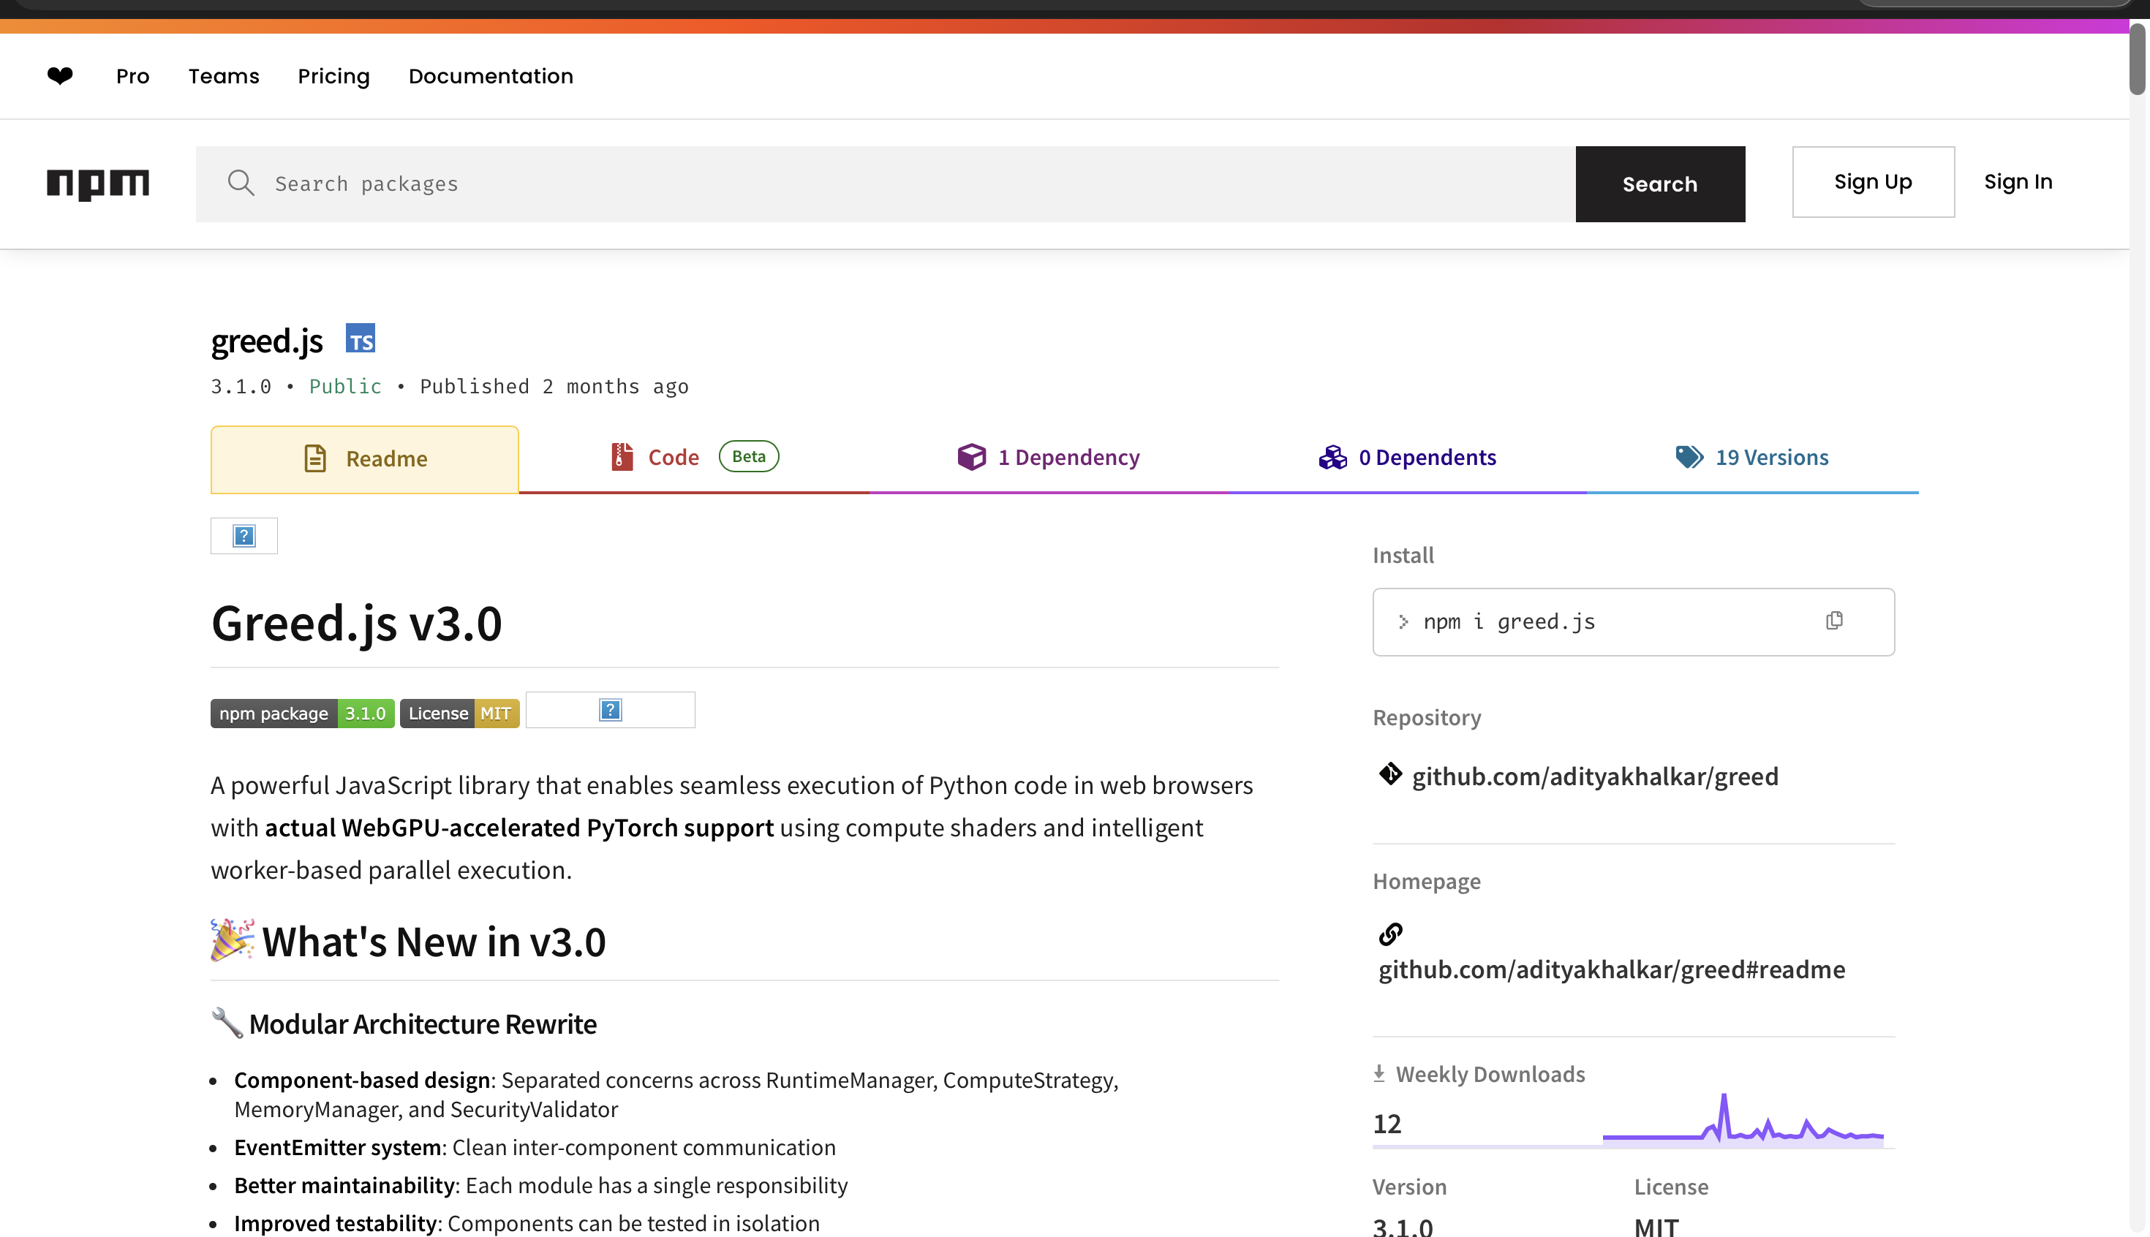
Task: Click the npm logo
Action: point(97,183)
